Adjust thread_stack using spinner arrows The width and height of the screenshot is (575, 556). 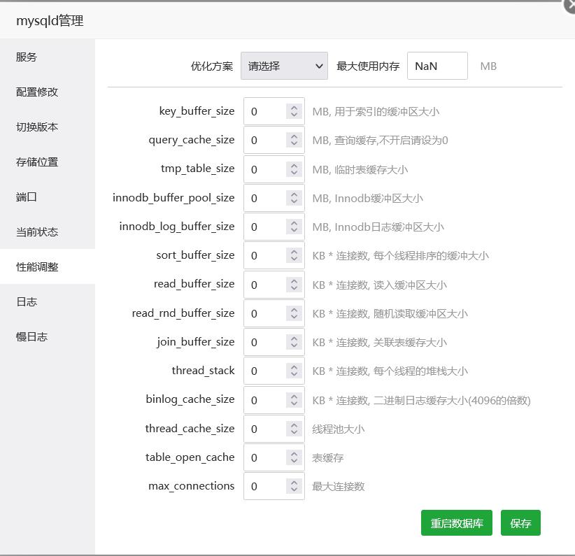[294, 371]
